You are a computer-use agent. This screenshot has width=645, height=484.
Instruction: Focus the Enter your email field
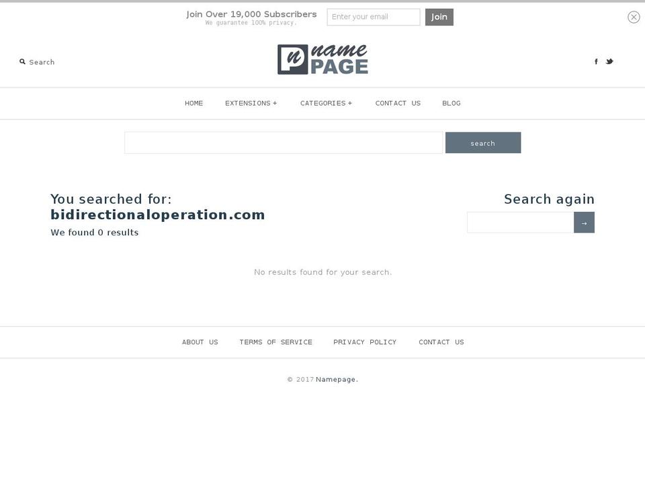point(374,17)
